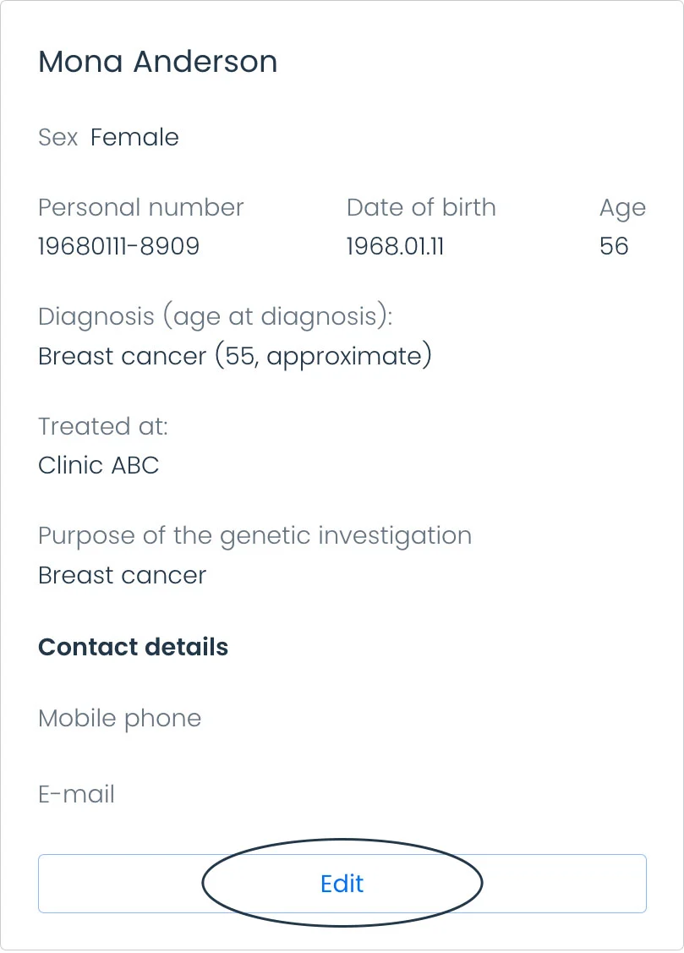Click the Clinic ABC value
The height and width of the screenshot is (953, 684).
99,466
